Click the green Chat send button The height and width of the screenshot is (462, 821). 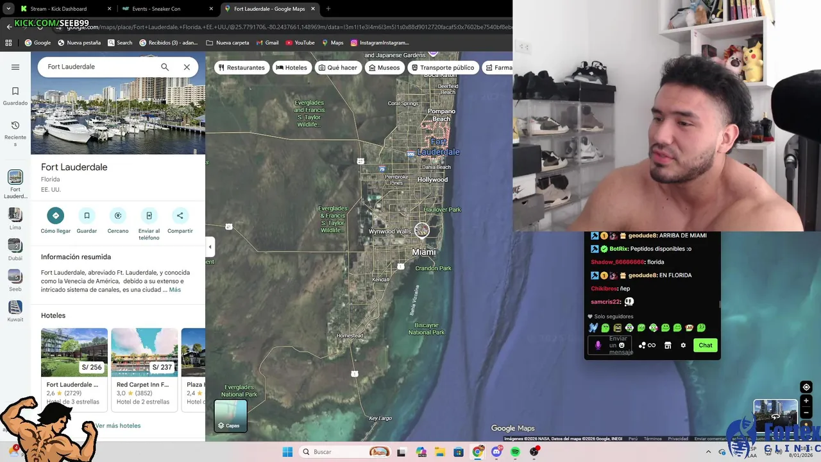click(x=705, y=345)
